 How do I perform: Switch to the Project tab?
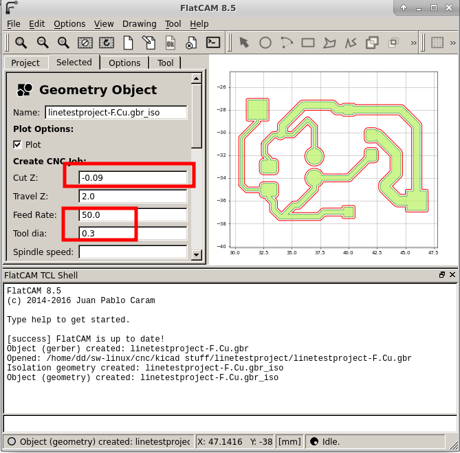click(x=25, y=63)
